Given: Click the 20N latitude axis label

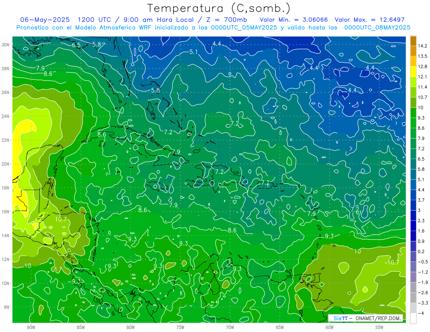Looking at the screenshot, I should pyautogui.click(x=6, y=164).
